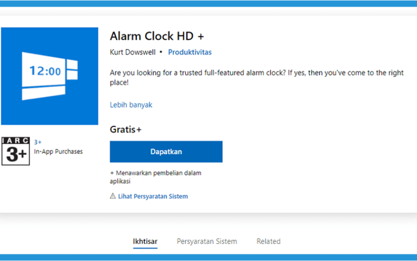Click the Gratis+ price label
The height and width of the screenshot is (261, 417).
[x=126, y=129]
